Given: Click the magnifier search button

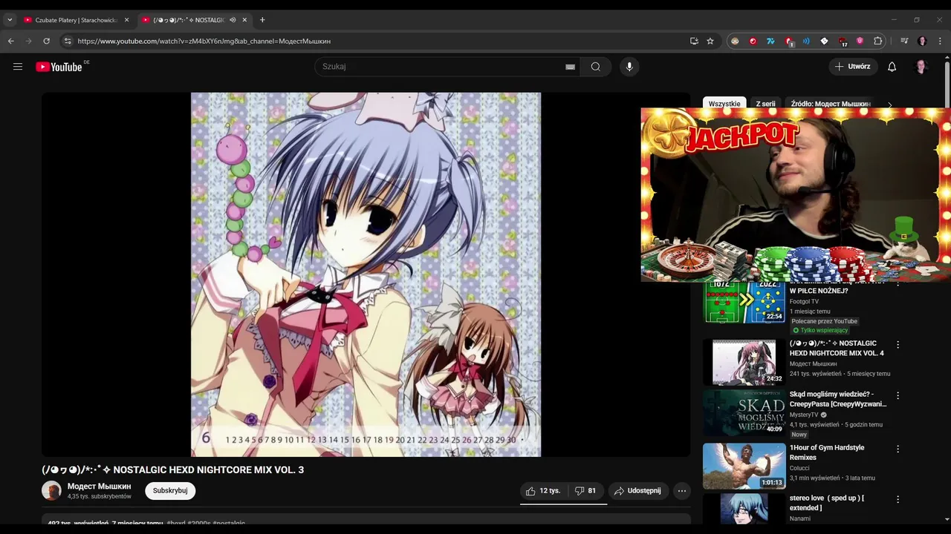Looking at the screenshot, I should point(596,67).
